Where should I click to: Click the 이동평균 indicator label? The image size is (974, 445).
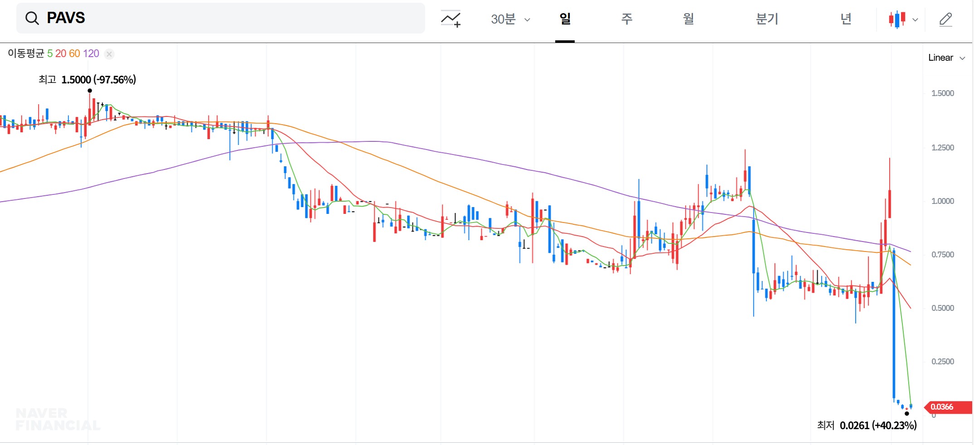pyautogui.click(x=26, y=53)
